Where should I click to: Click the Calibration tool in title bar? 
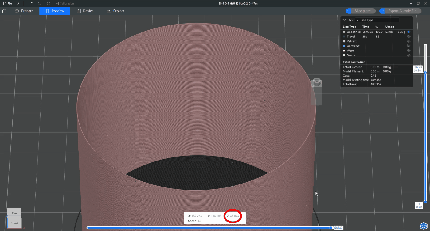(65, 3)
